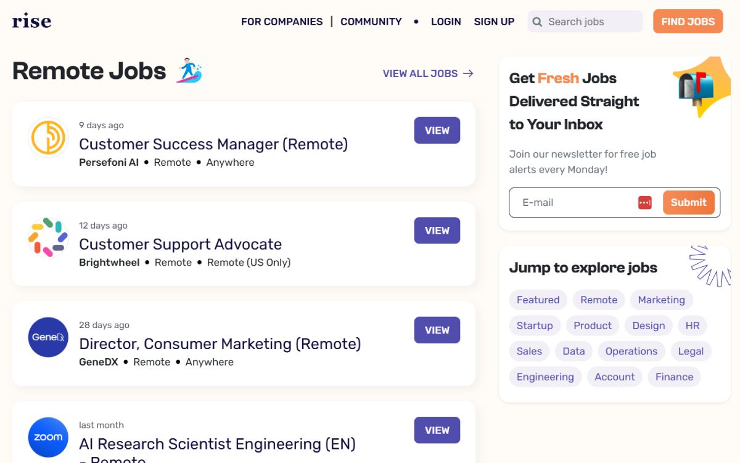Screen dimensions: 740x463
Task: Submit the newsletter email
Action: pos(689,202)
